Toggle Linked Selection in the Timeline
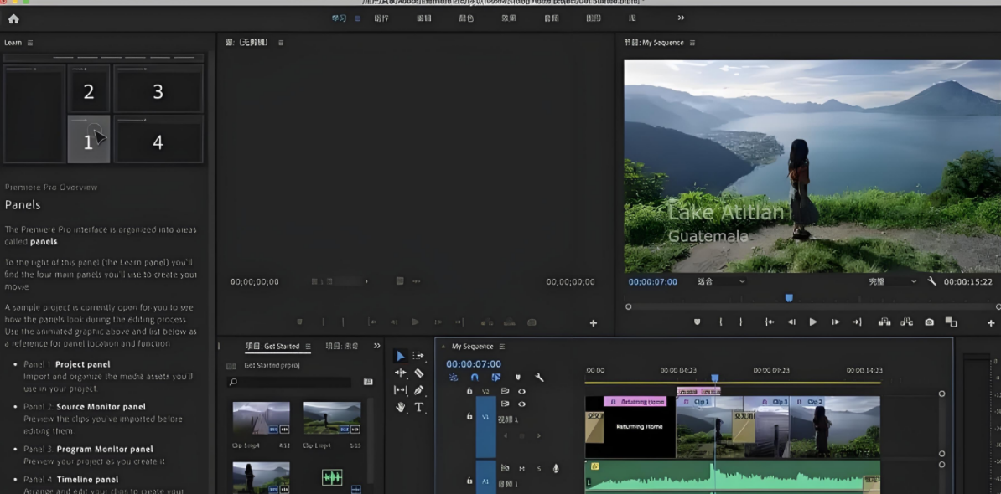 [x=496, y=378]
